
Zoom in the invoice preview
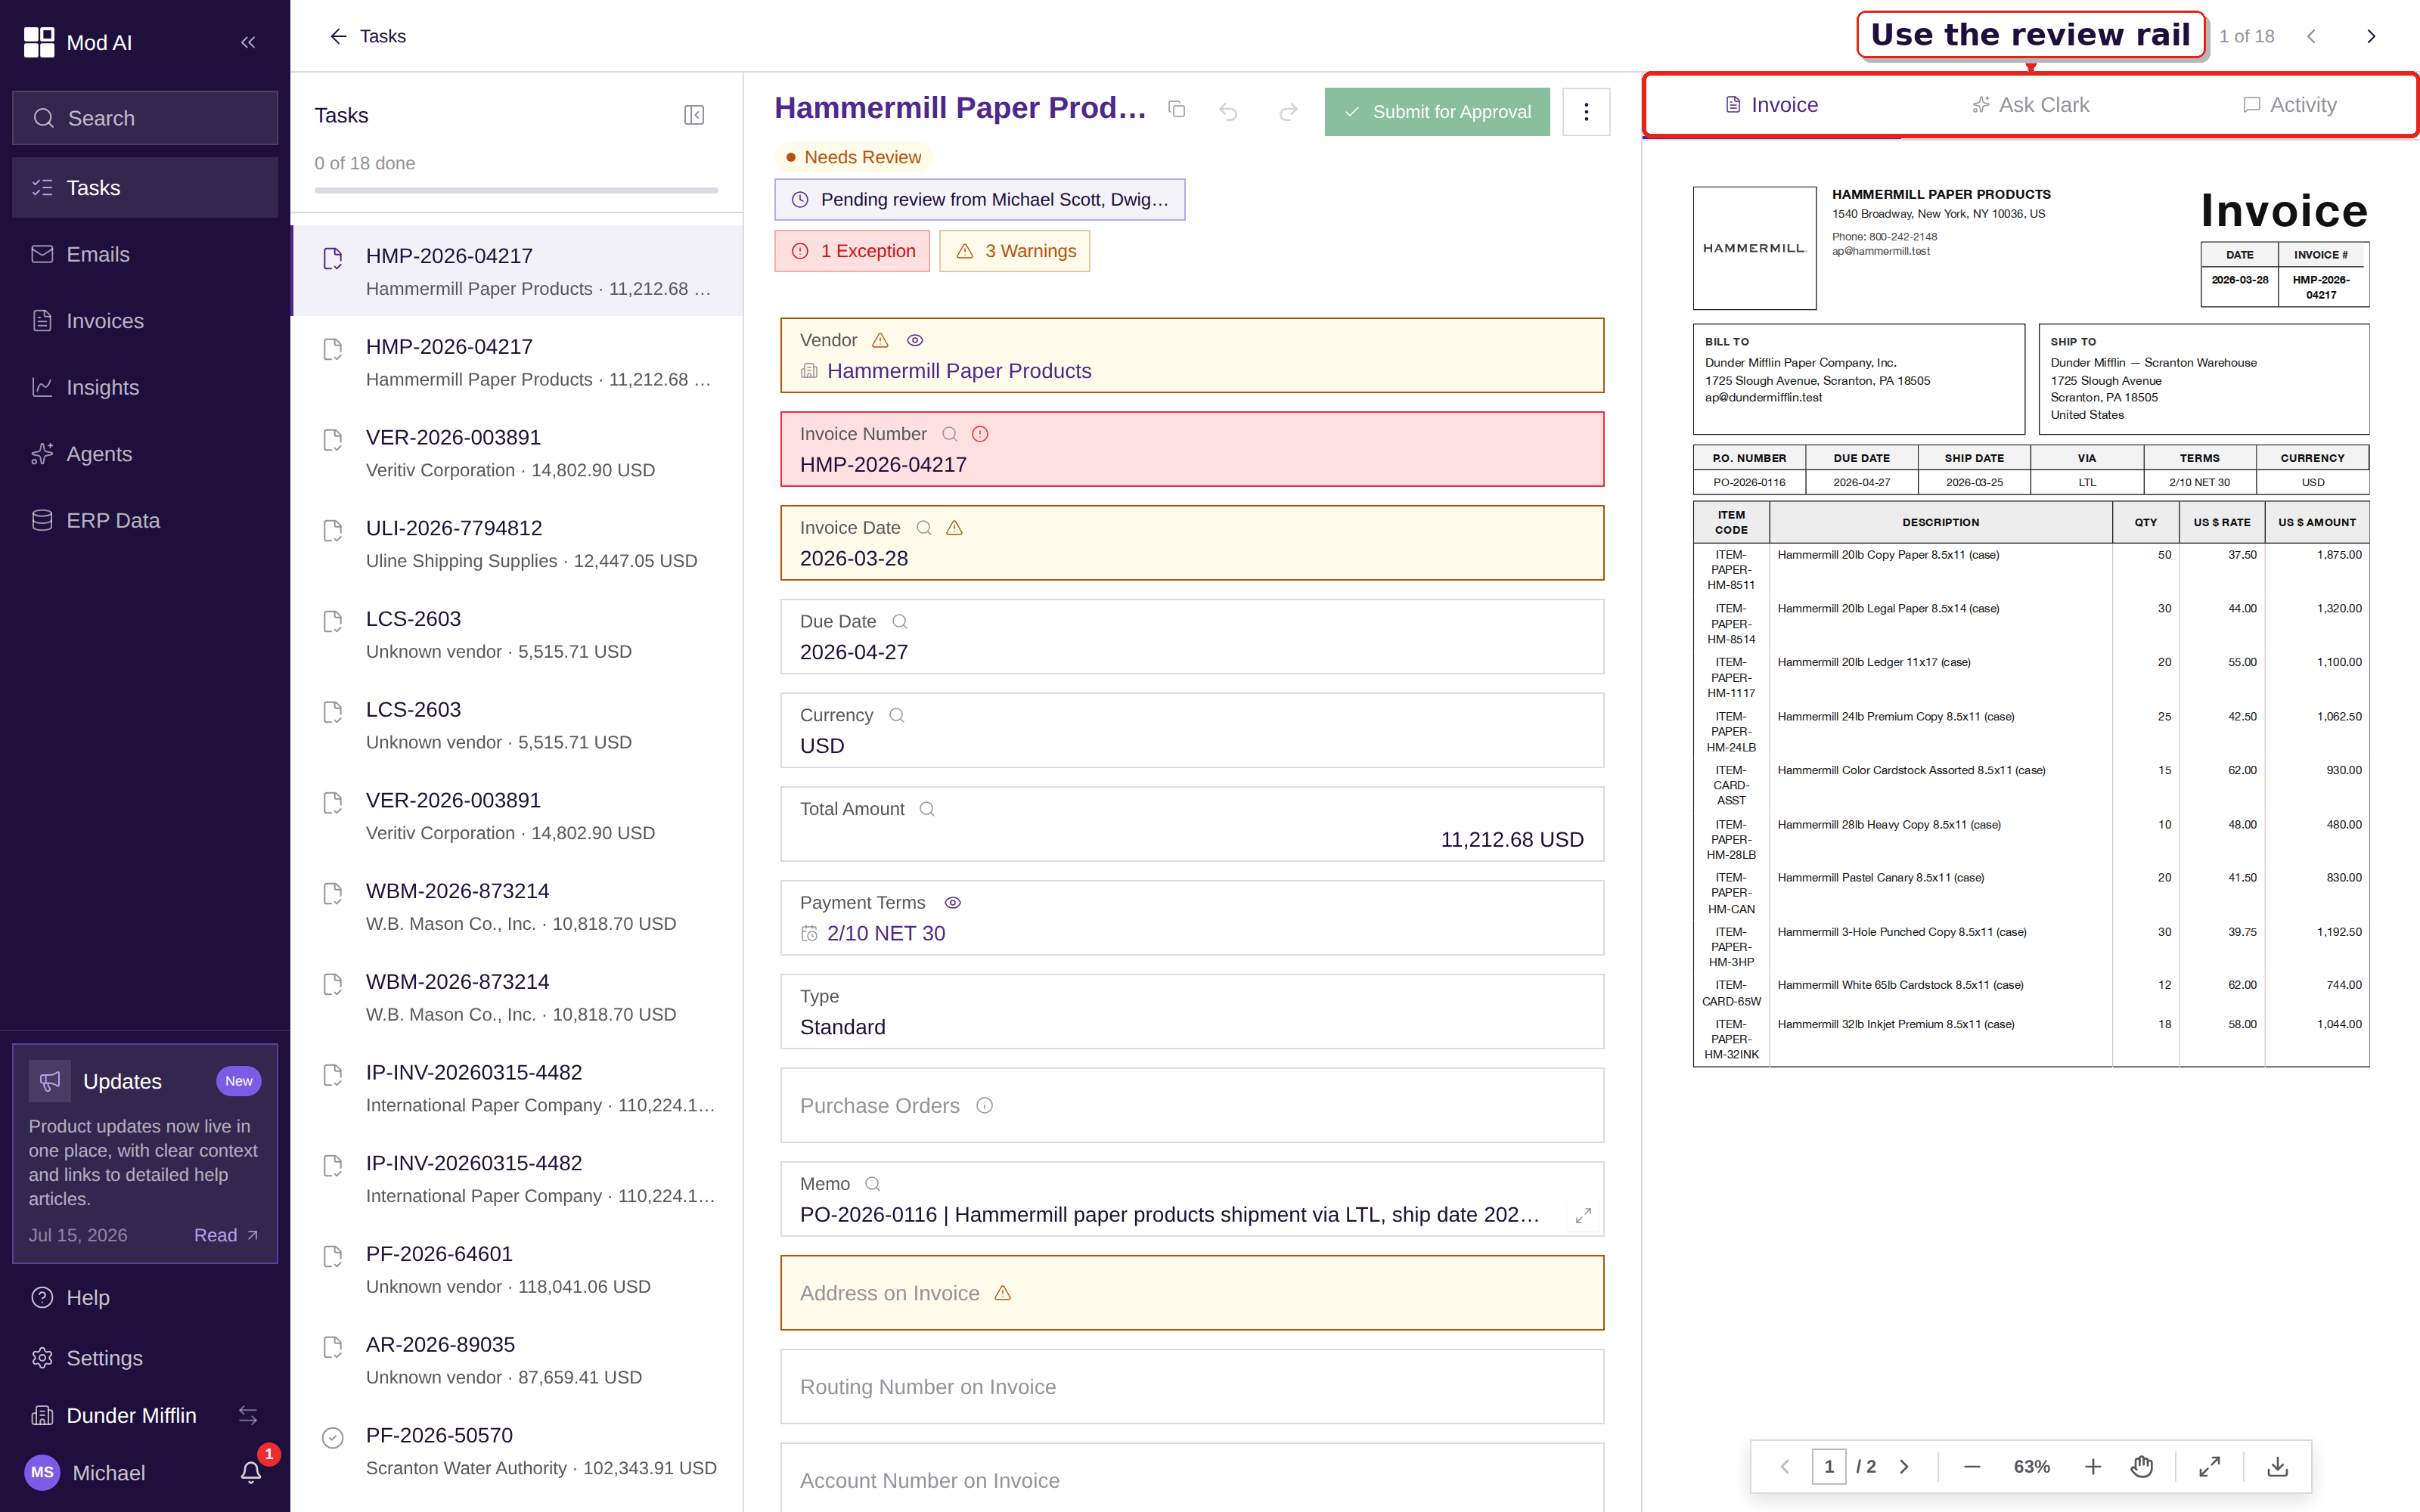click(2093, 1466)
